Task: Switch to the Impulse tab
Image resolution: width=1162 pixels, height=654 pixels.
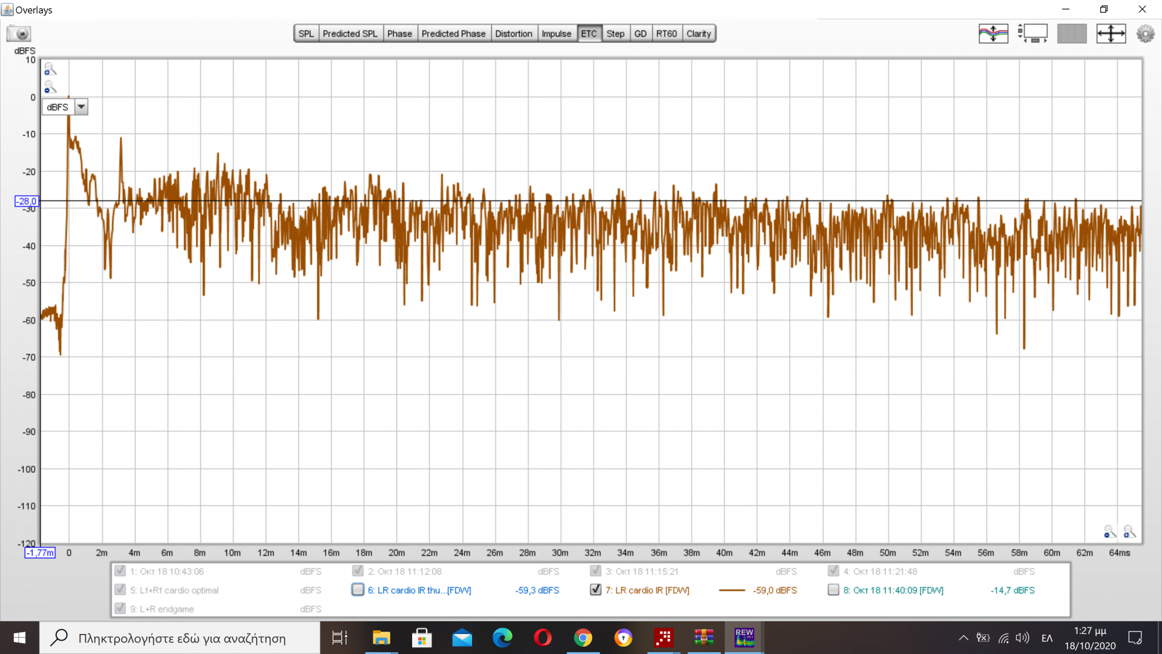Action: (x=556, y=34)
